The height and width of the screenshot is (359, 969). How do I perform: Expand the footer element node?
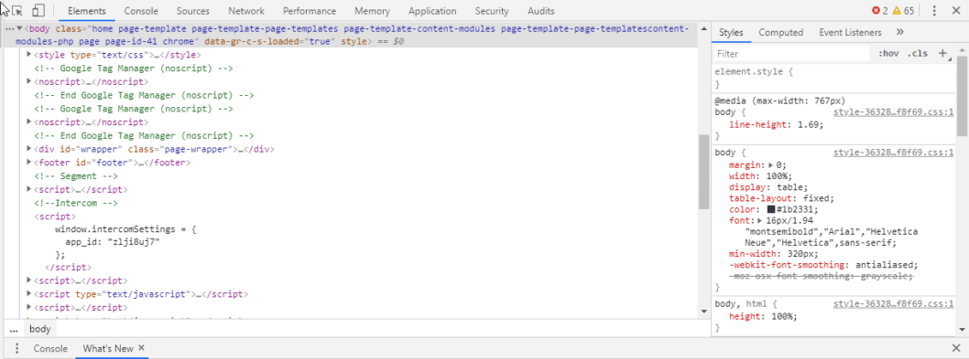pos(29,163)
